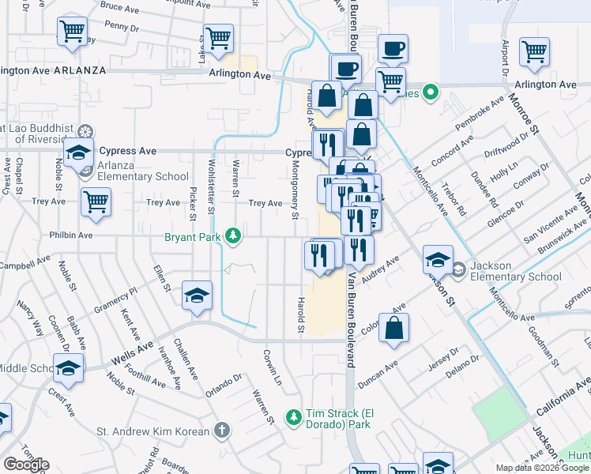Select the shopping bag marker on Colorado Ave
591x474 pixels.
coord(394,328)
